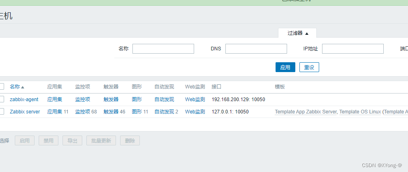Click the 模板 column header

[x=280, y=87]
